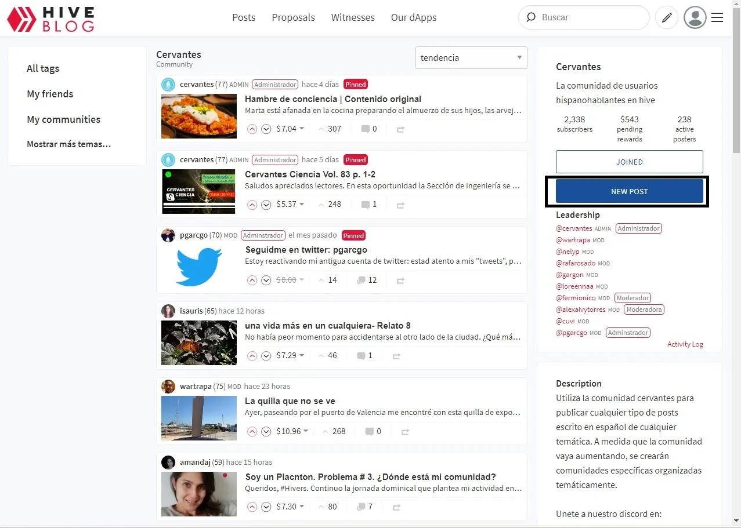Click the NEW POST button
Image resolution: width=741 pixels, height=528 pixels.
point(630,191)
